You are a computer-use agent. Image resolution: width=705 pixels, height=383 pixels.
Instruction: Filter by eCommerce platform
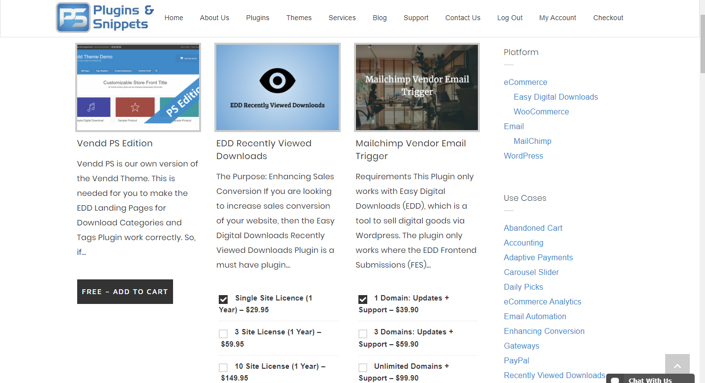[x=526, y=82]
